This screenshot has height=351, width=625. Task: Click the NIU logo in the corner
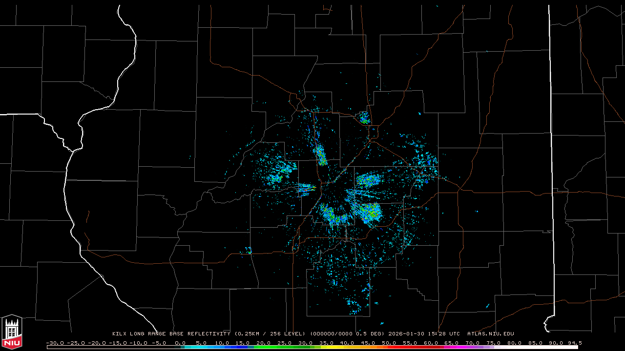[x=12, y=332]
